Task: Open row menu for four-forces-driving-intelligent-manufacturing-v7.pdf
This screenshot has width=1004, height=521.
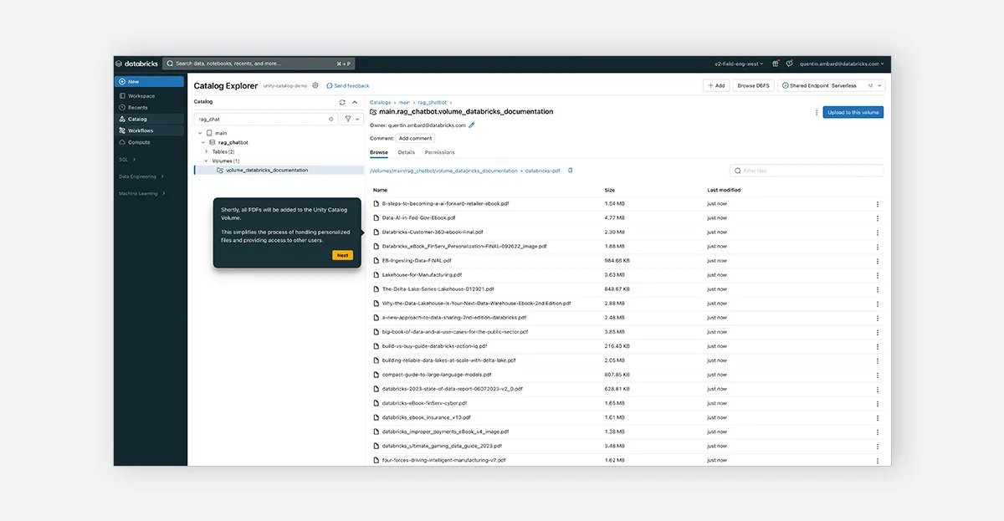Action: tap(878, 460)
